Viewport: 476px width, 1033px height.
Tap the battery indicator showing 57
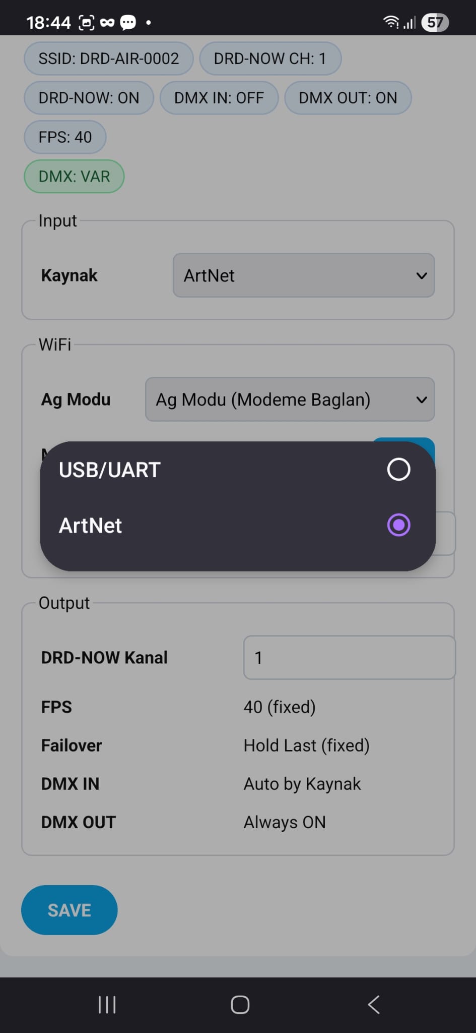point(435,22)
